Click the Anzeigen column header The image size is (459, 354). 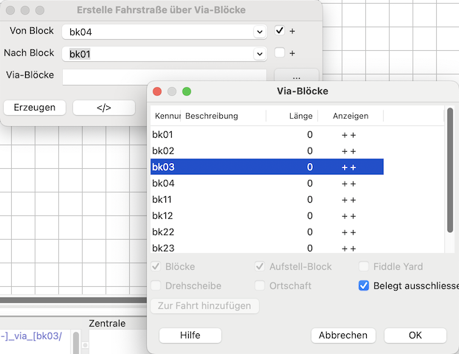pos(350,116)
